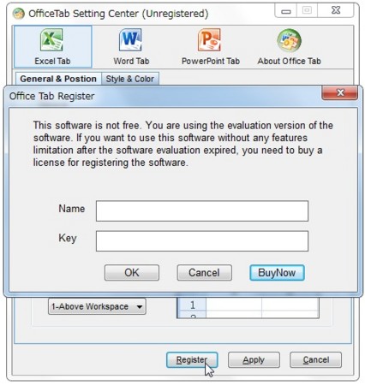Click the OK button in Register dialog
This screenshot has height=385, width=365.
(x=132, y=273)
